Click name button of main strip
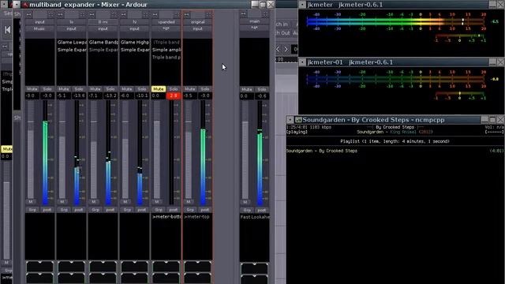Image resolution: width=505 pixels, height=284 pixels. point(254,21)
